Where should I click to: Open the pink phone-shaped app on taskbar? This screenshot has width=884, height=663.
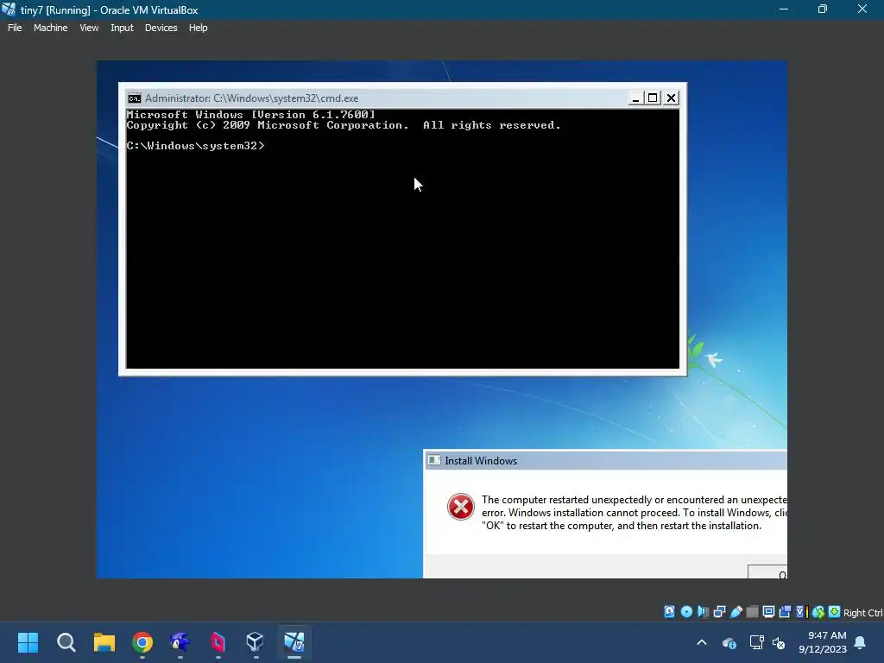coord(218,642)
